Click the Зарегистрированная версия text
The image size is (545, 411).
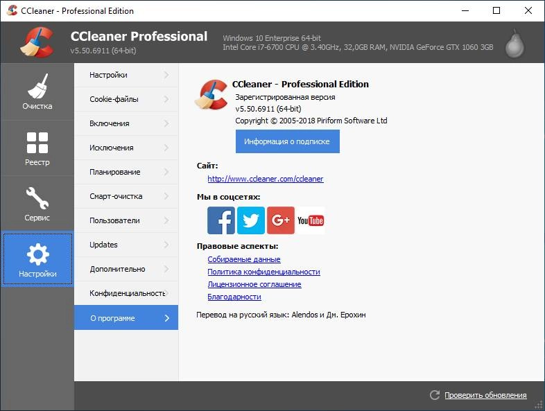pos(286,97)
